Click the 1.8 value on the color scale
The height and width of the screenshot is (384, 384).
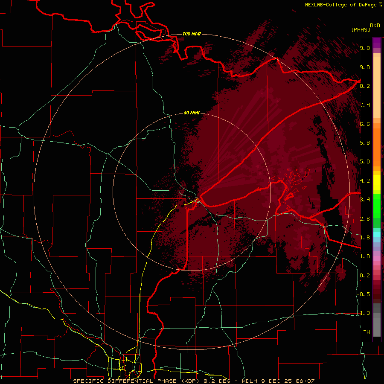365,238
